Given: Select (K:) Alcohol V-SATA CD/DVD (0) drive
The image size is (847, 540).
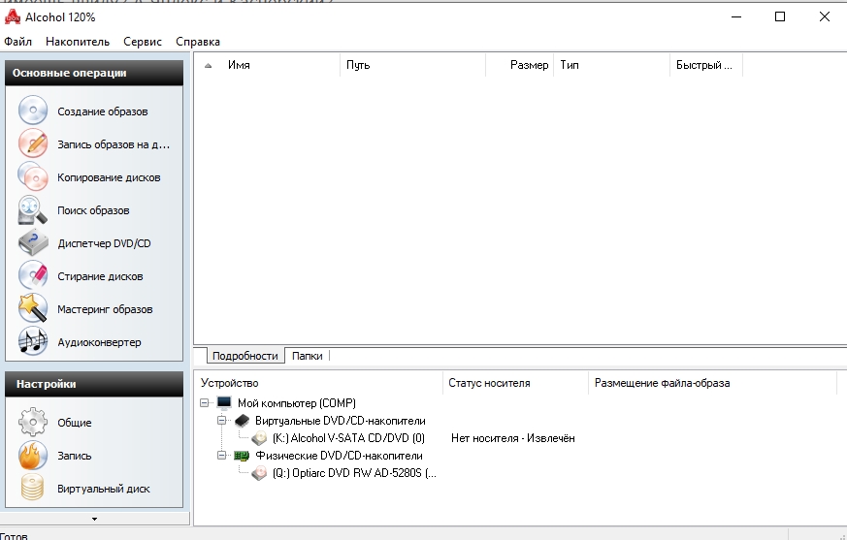Looking at the screenshot, I should click(x=348, y=438).
